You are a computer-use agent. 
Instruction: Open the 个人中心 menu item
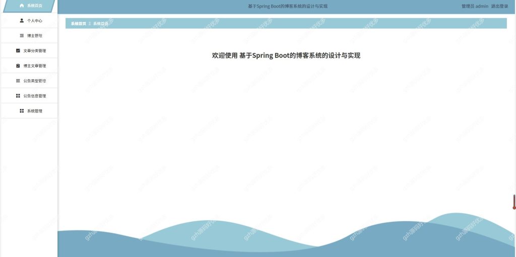click(x=29, y=20)
